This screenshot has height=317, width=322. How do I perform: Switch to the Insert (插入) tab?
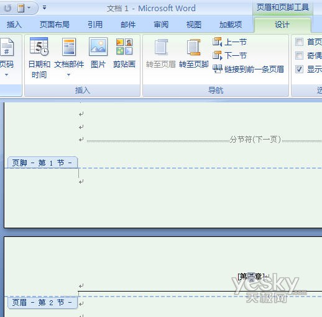(x=14, y=25)
